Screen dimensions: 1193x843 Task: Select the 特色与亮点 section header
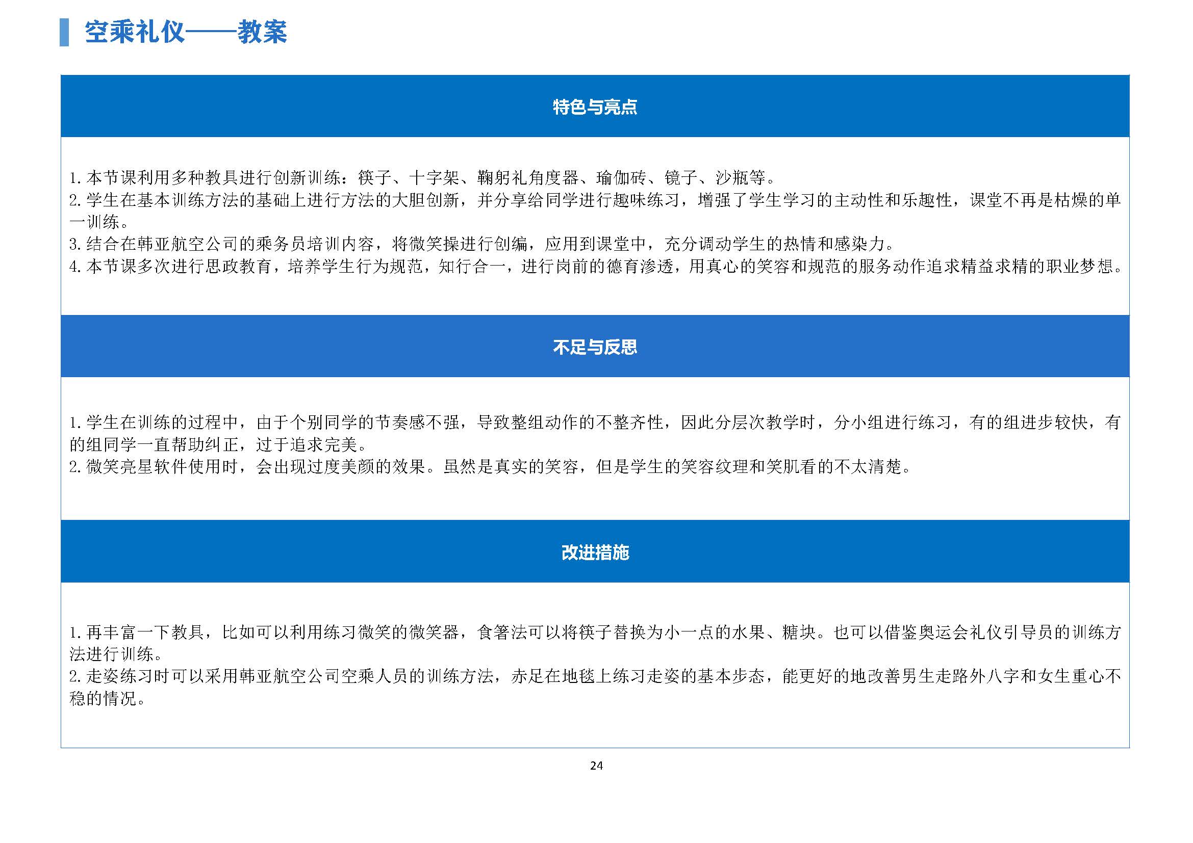click(x=595, y=107)
